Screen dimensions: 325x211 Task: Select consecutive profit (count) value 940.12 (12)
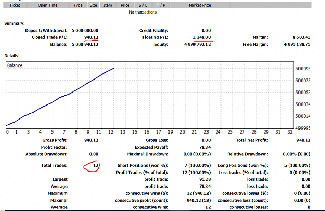coord(199,200)
